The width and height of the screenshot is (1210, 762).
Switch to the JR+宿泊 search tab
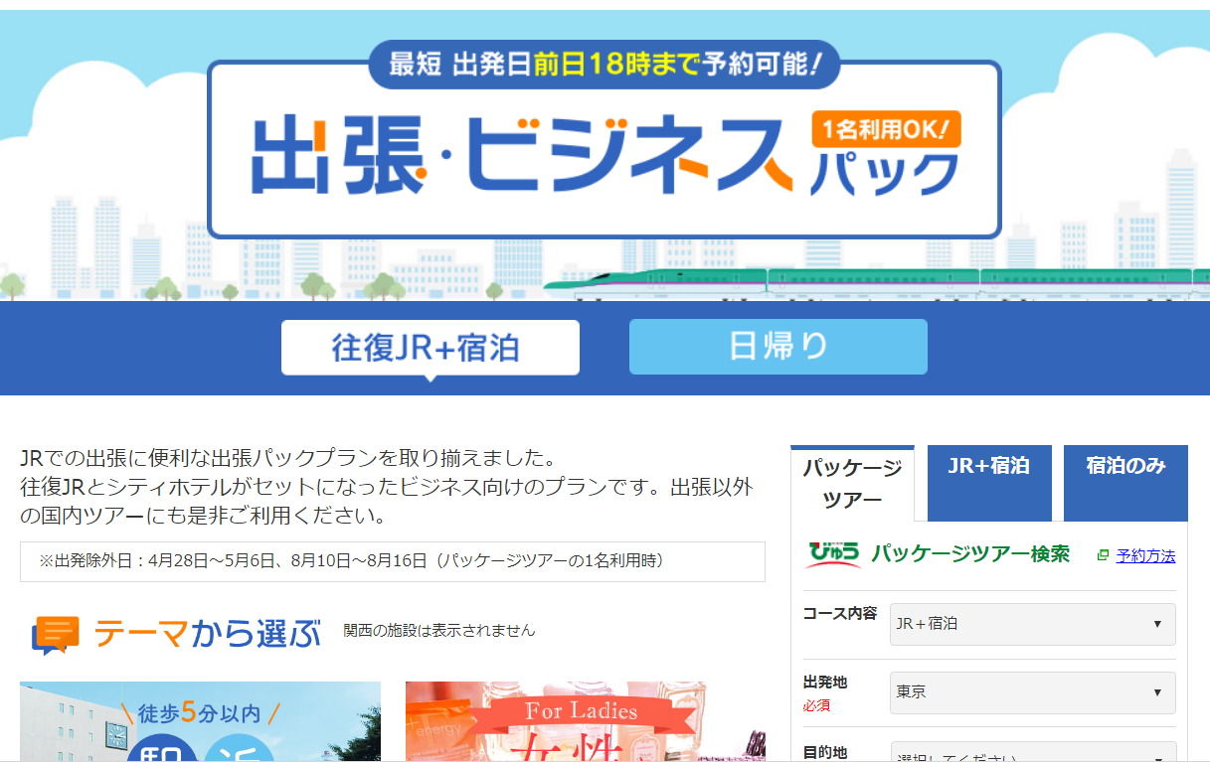click(988, 483)
